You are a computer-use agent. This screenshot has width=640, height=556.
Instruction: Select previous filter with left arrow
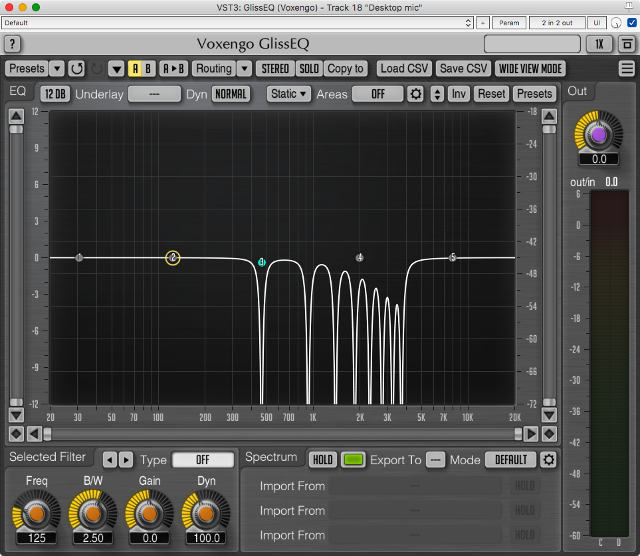[x=110, y=460]
